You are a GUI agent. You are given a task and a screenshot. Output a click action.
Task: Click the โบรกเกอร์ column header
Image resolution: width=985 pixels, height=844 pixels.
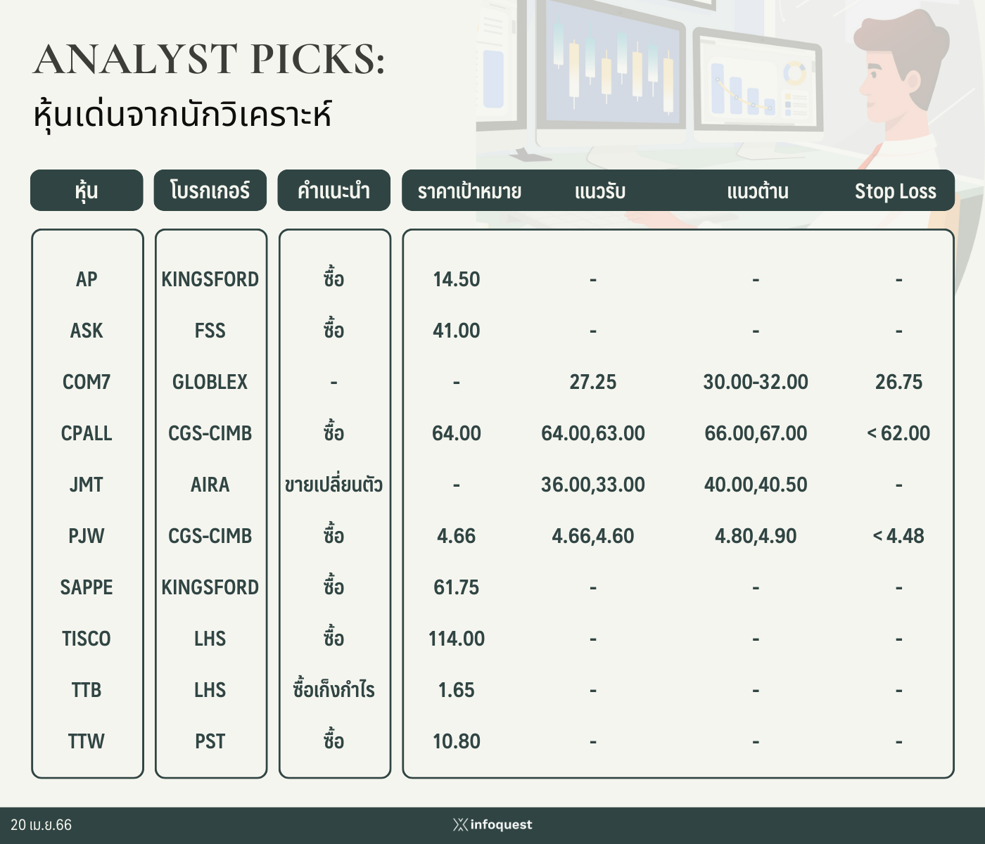210,190
